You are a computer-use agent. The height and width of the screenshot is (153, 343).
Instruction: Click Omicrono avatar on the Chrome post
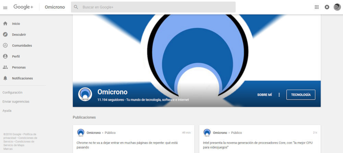tap(81, 133)
